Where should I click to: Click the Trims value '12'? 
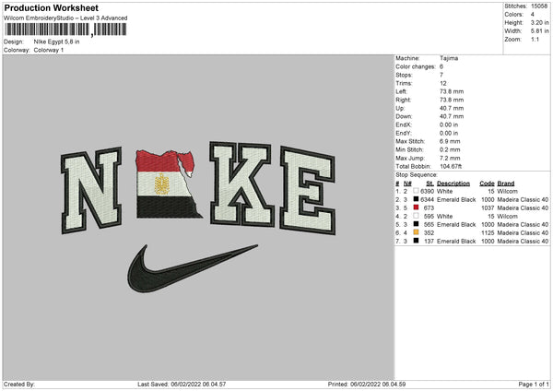pyautogui.click(x=443, y=83)
